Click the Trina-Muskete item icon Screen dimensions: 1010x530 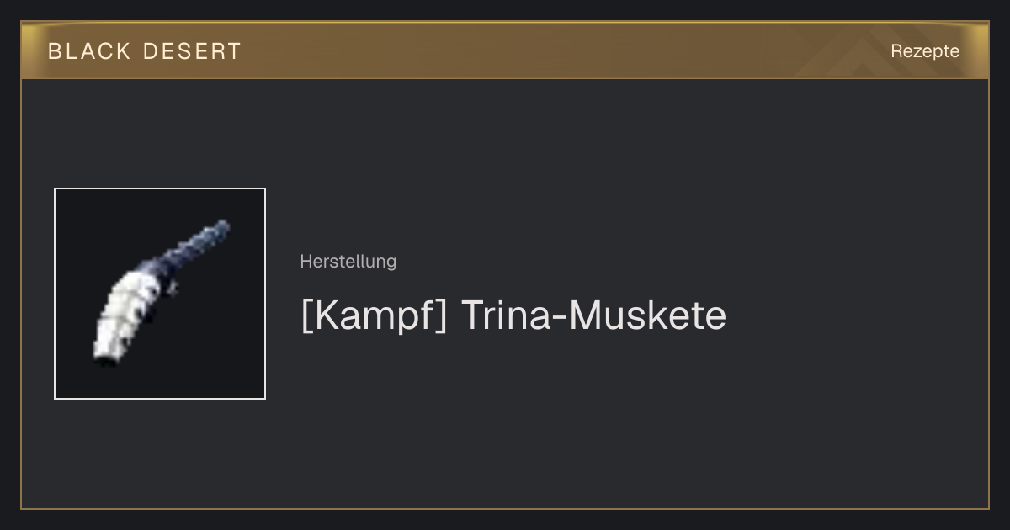(160, 294)
